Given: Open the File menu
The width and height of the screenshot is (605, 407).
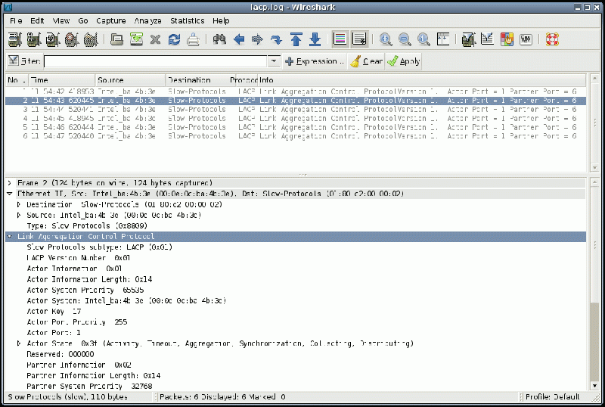Looking at the screenshot, I should point(16,21).
